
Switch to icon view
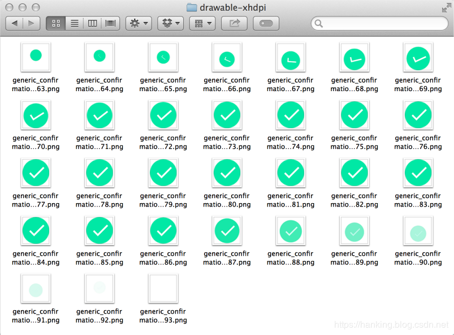(56, 23)
